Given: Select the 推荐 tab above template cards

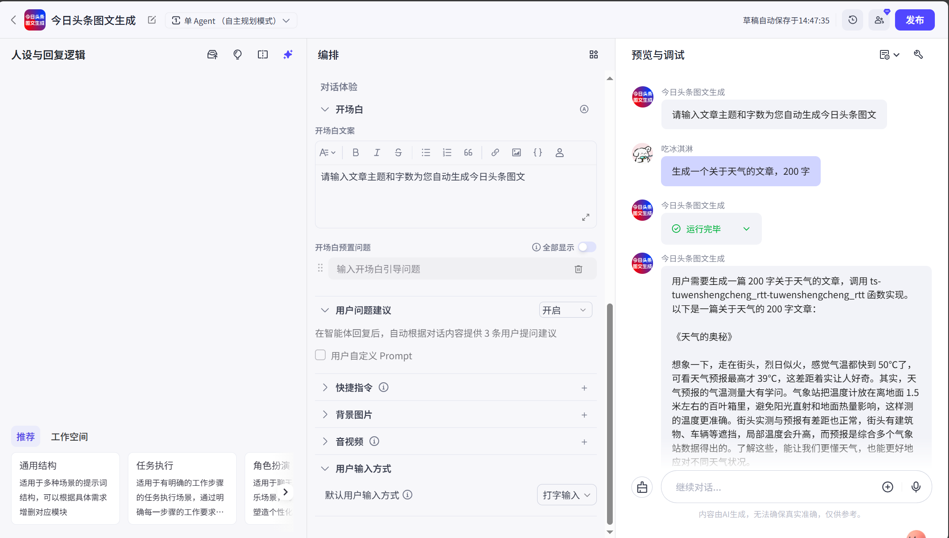Looking at the screenshot, I should pyautogui.click(x=25, y=437).
